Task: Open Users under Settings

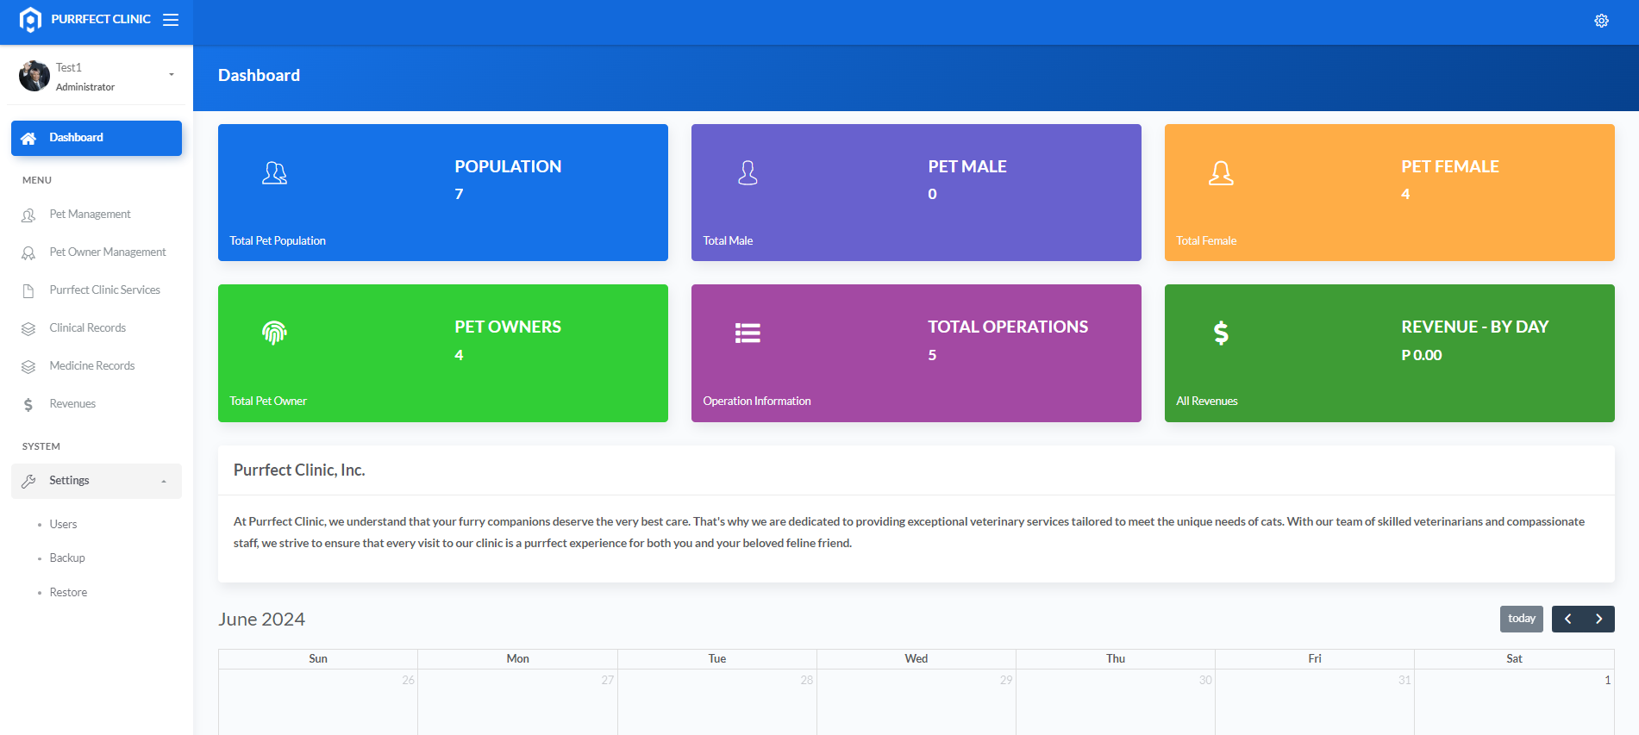Action: point(63,524)
